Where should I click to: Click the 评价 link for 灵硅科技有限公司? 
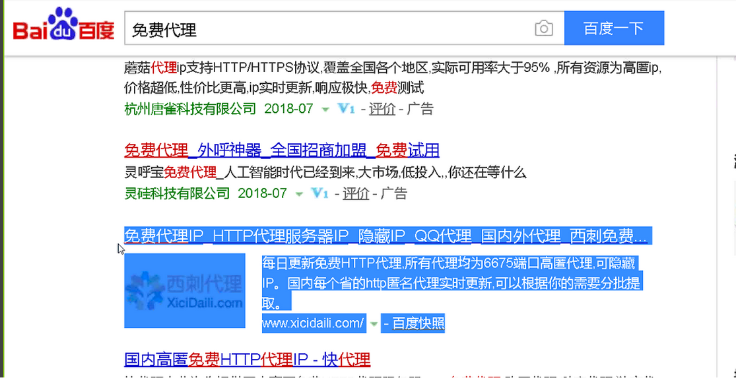point(356,193)
